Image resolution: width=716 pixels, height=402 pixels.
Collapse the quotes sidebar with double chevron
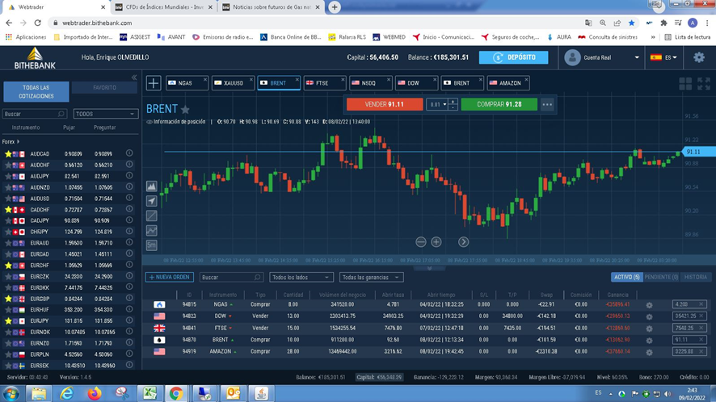[134, 77]
